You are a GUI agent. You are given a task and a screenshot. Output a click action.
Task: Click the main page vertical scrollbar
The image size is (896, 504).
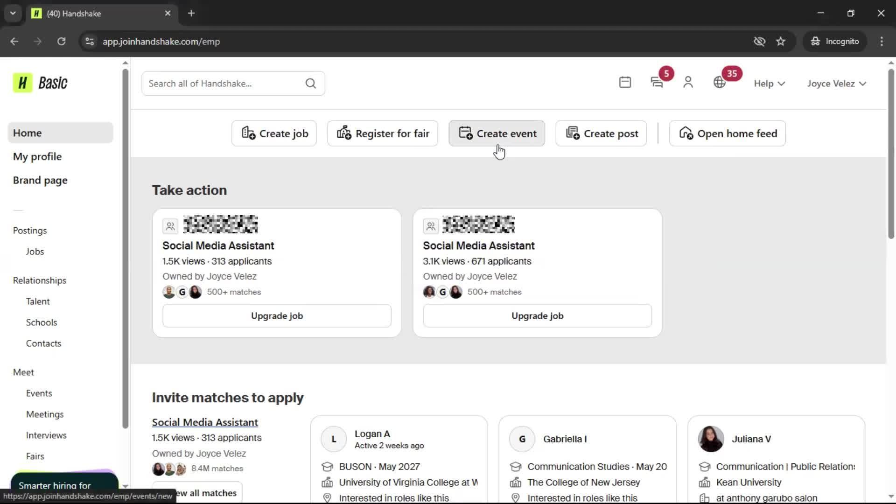click(x=890, y=154)
